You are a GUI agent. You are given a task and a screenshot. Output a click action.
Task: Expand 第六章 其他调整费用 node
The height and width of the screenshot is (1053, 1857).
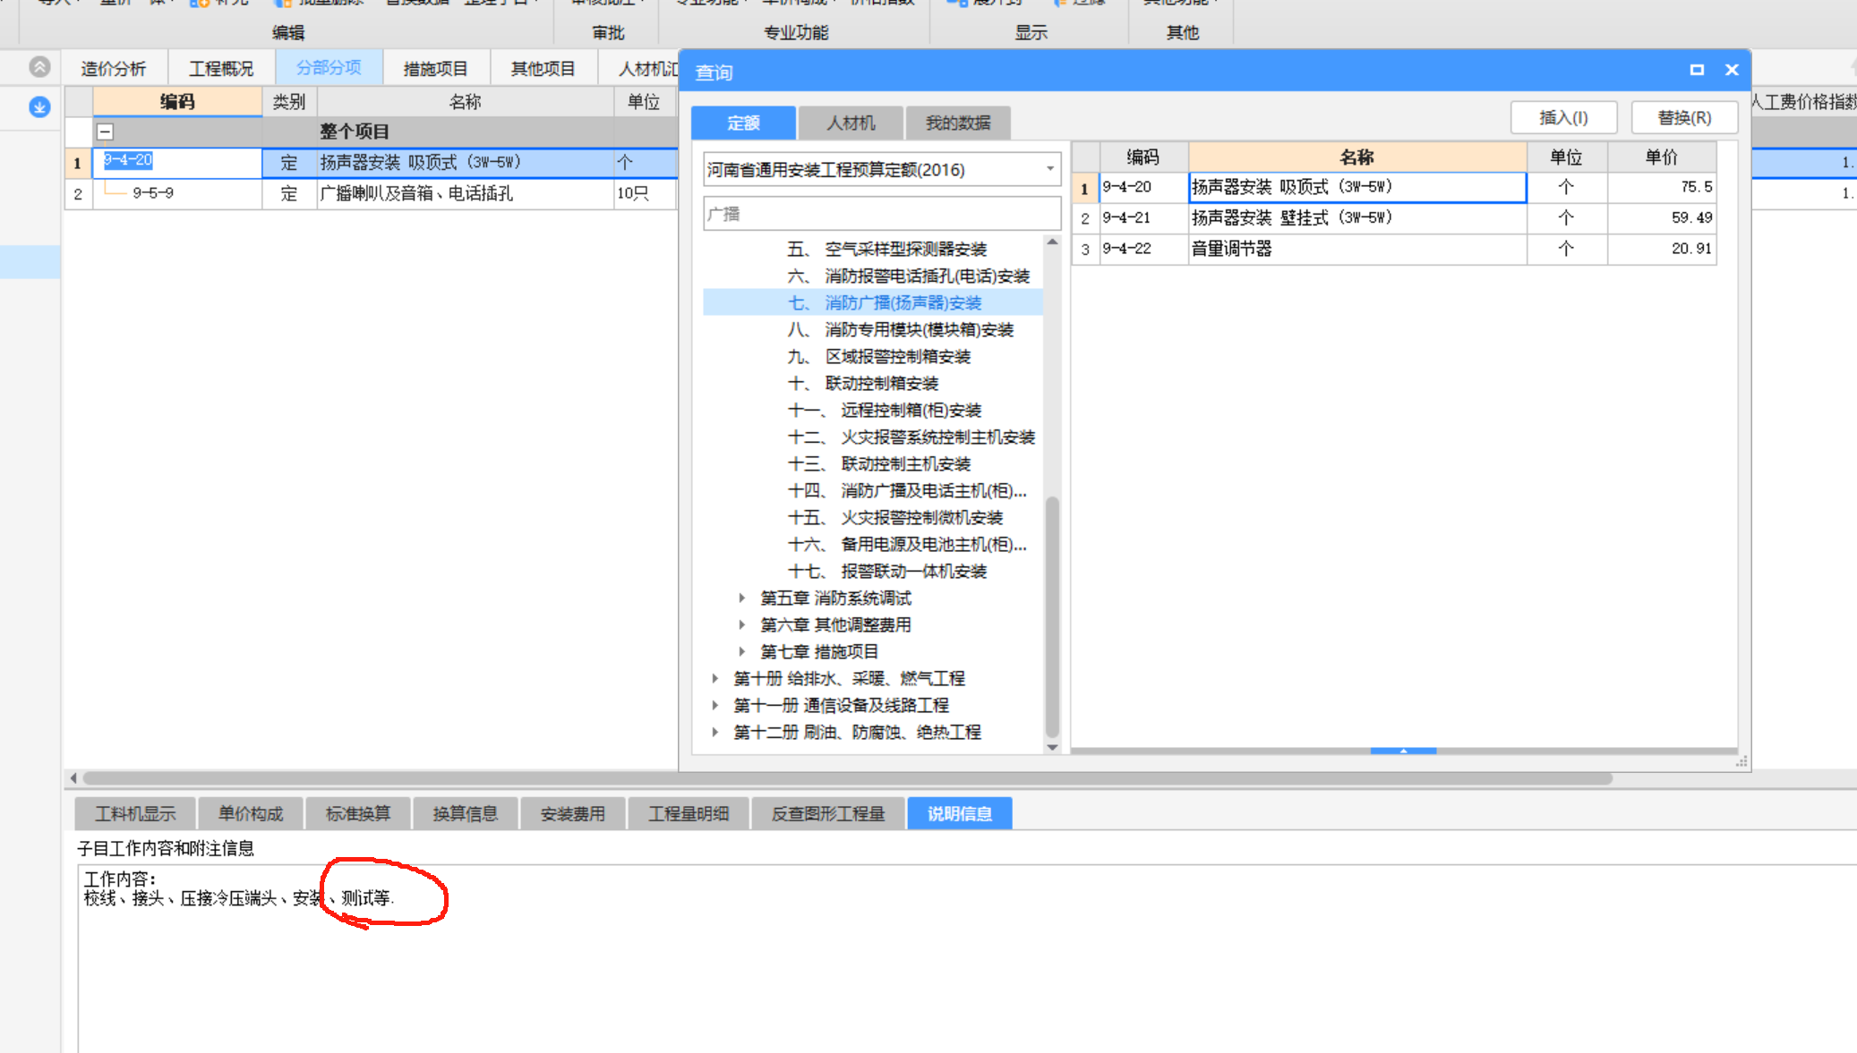point(741,624)
